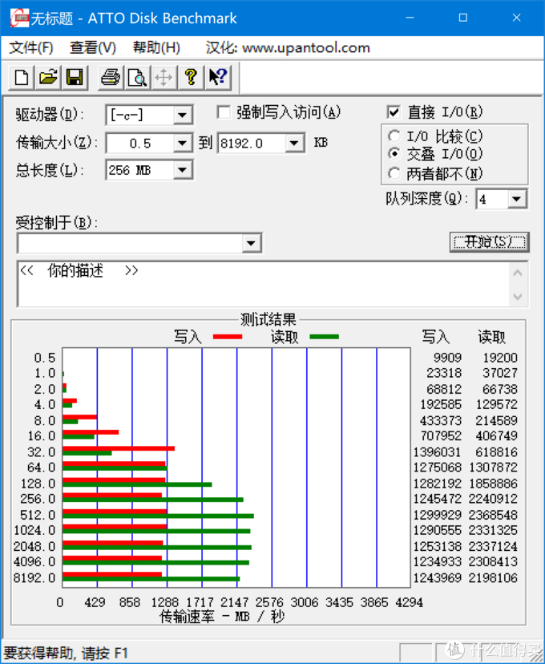
Task: Select the 两者都不 radio option
Action: coord(394,173)
